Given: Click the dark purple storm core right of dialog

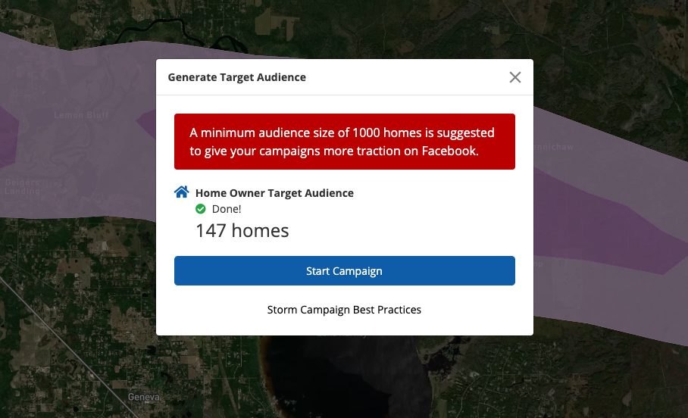Looking at the screenshot, I should pos(606,220).
